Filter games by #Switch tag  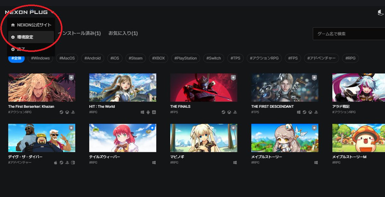click(214, 58)
